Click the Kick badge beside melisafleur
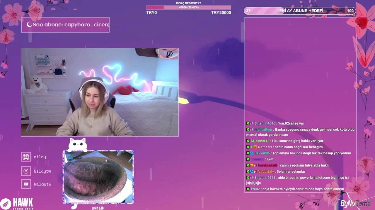Viewport: 375px width, 210px height. point(248,129)
